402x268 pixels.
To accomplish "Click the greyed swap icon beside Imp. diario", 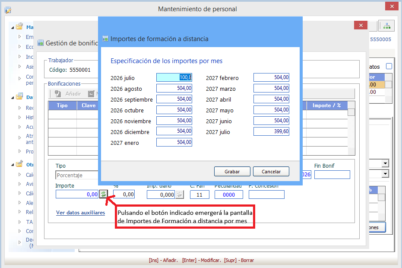I will pyautogui.click(x=180, y=195).
